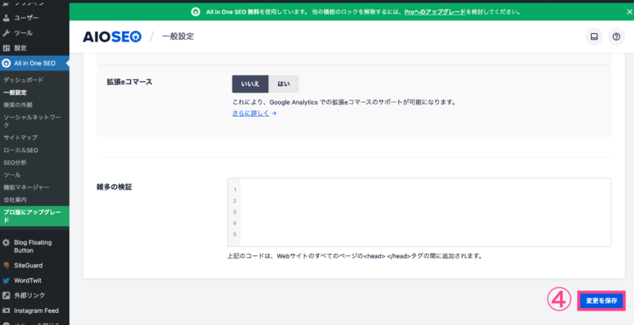
Task: Open 設定 menu in sidebar
Action: [20, 48]
